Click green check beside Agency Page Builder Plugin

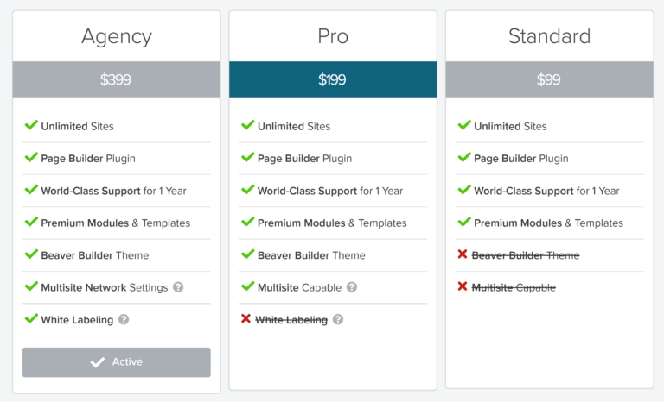pos(31,157)
